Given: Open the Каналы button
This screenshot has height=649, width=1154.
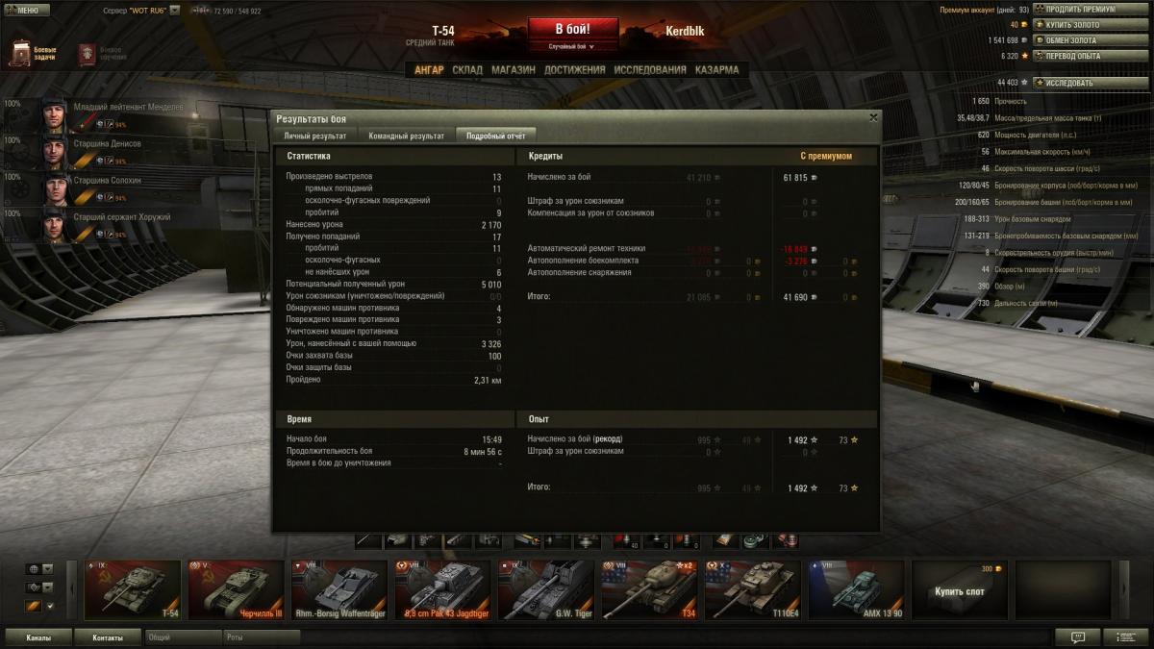Looking at the screenshot, I should (39, 637).
